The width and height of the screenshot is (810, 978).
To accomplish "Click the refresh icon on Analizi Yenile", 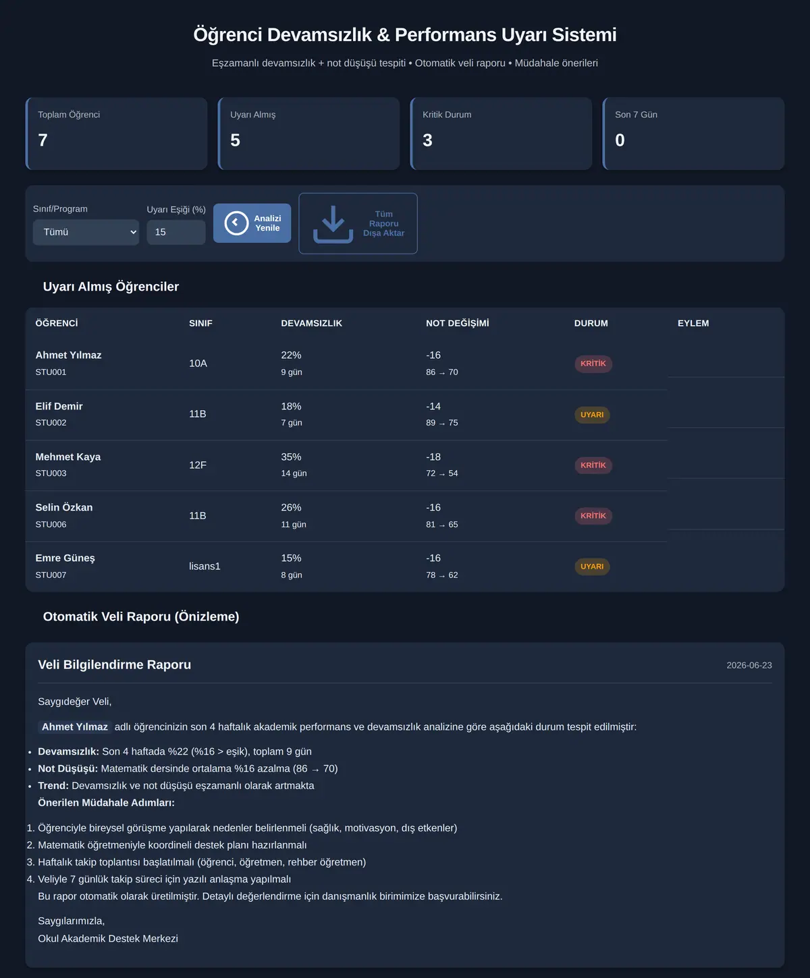I will (236, 223).
